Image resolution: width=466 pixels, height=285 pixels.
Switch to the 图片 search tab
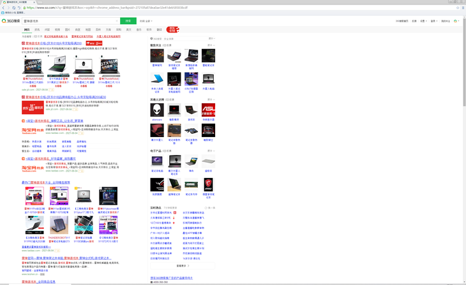click(x=68, y=29)
